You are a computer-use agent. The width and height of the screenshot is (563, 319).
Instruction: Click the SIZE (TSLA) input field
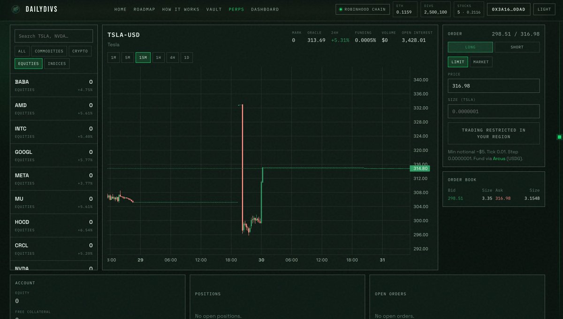point(494,111)
